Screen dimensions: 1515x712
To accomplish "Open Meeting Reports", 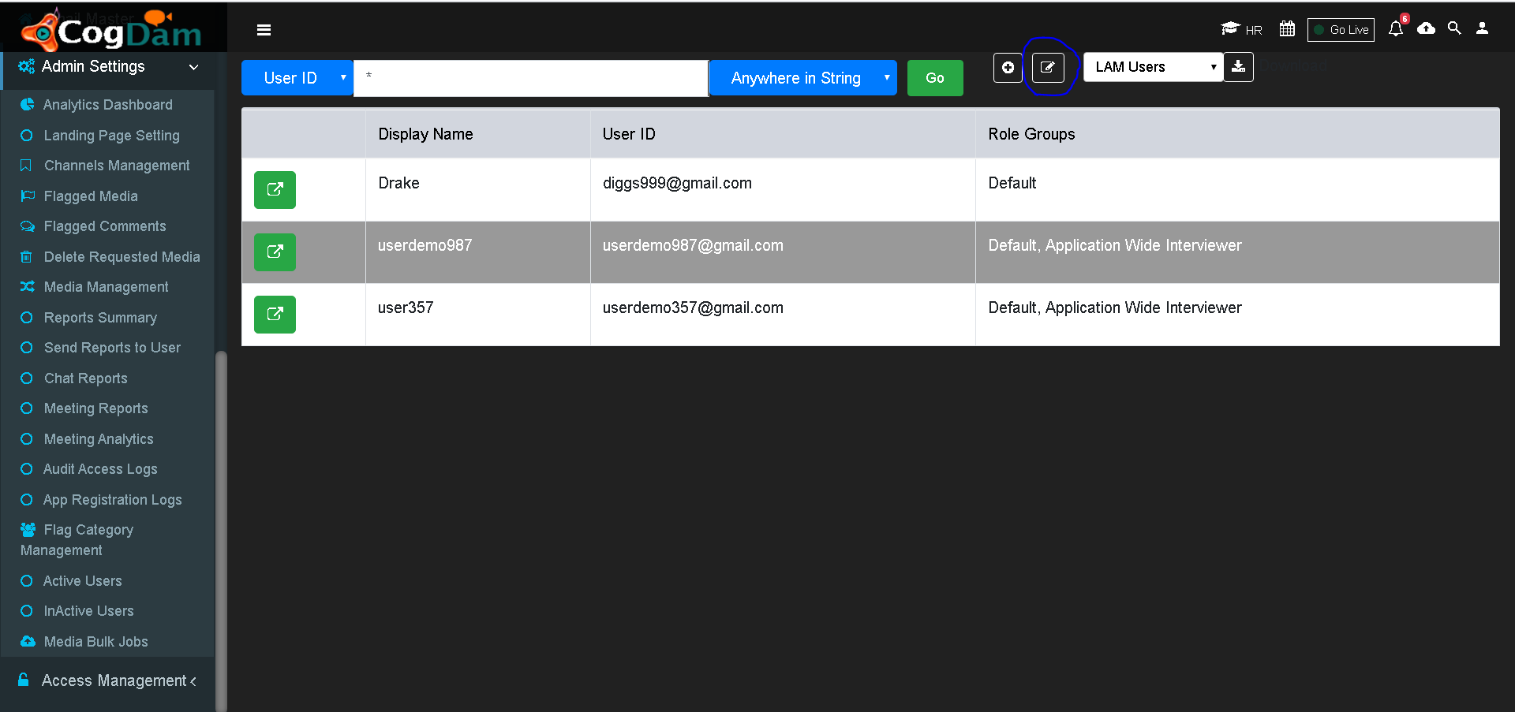I will tap(95, 408).
